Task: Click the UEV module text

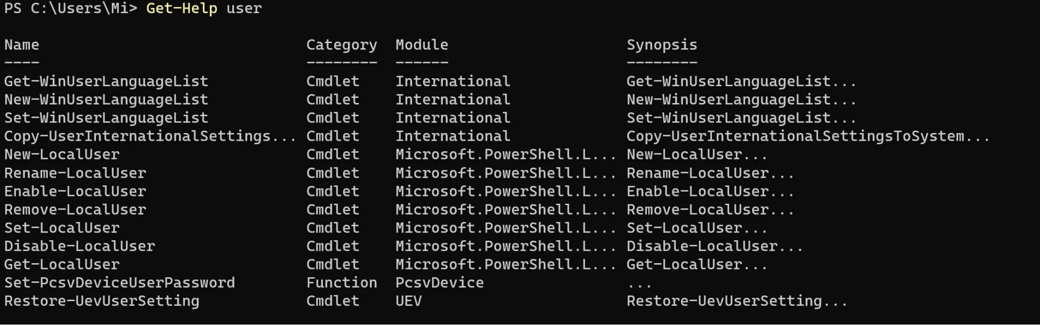Action: (408, 301)
